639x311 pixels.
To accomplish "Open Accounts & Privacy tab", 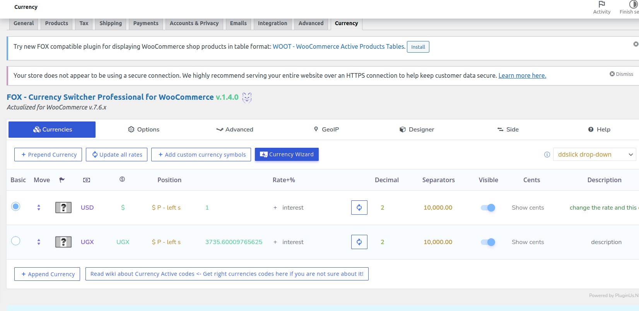I will point(194,24).
